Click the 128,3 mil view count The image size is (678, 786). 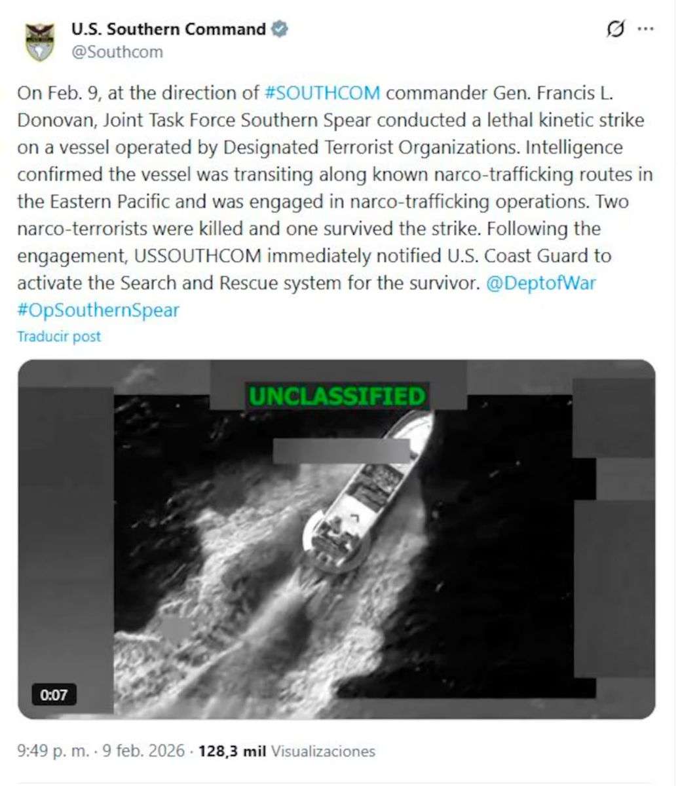pos(232,751)
